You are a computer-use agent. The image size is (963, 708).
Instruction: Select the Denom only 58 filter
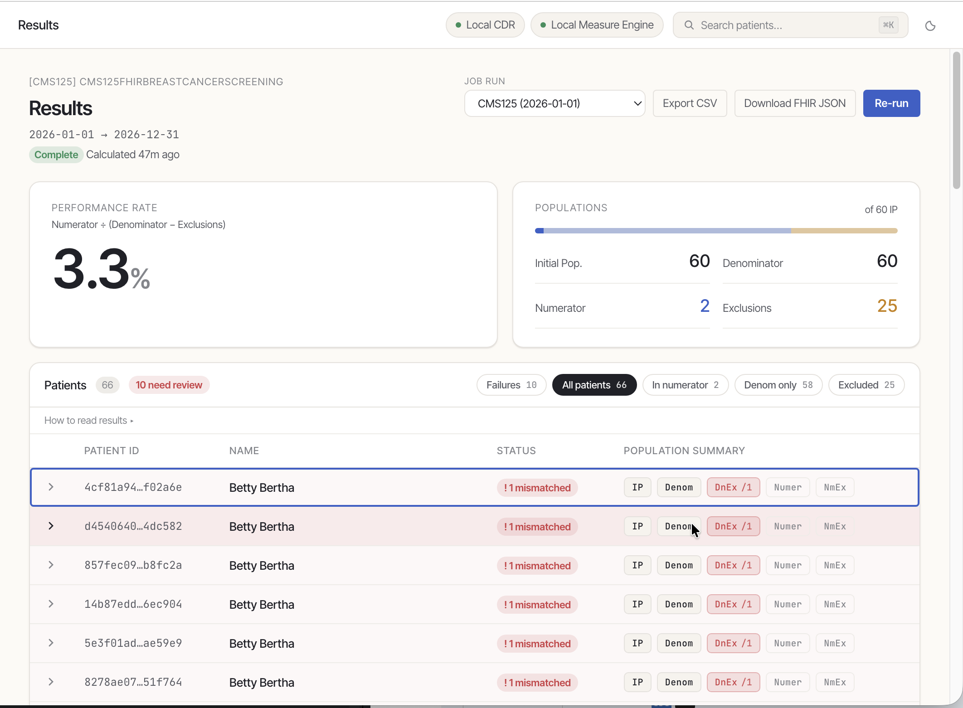778,385
